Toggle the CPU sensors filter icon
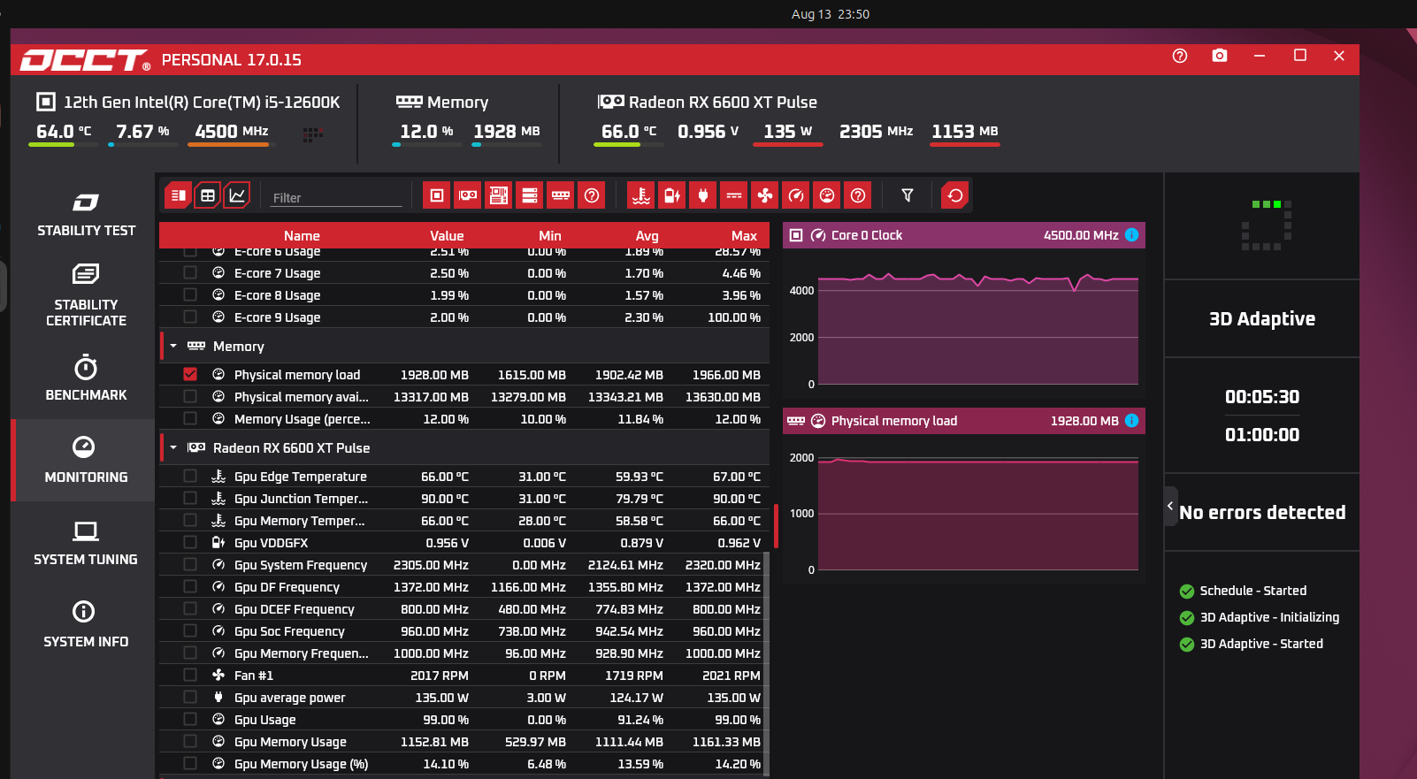Screen dimensions: 1417x779 [437, 195]
